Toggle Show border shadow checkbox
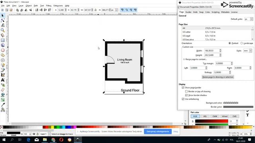255x143 pixels. (186, 95)
